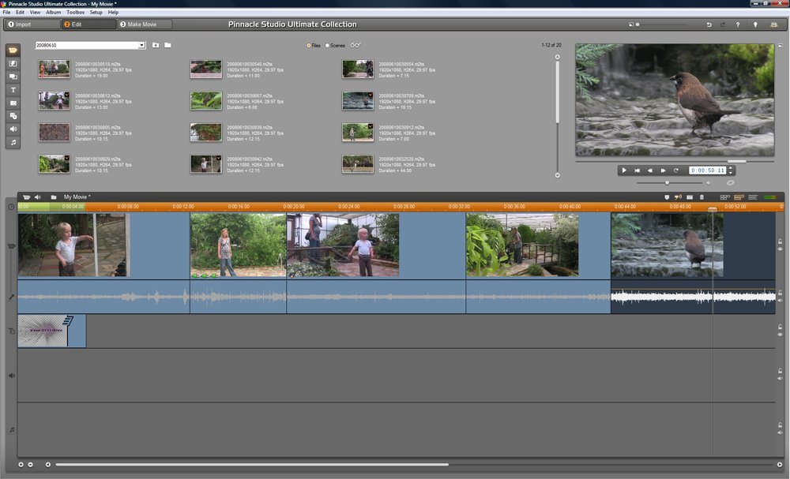
Task: Show the Montage themes section in the Album
Action: [13, 77]
